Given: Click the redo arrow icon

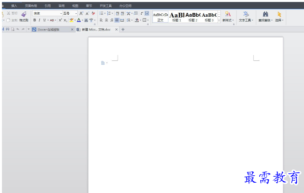Looking at the screenshot, I should pos(23,29).
